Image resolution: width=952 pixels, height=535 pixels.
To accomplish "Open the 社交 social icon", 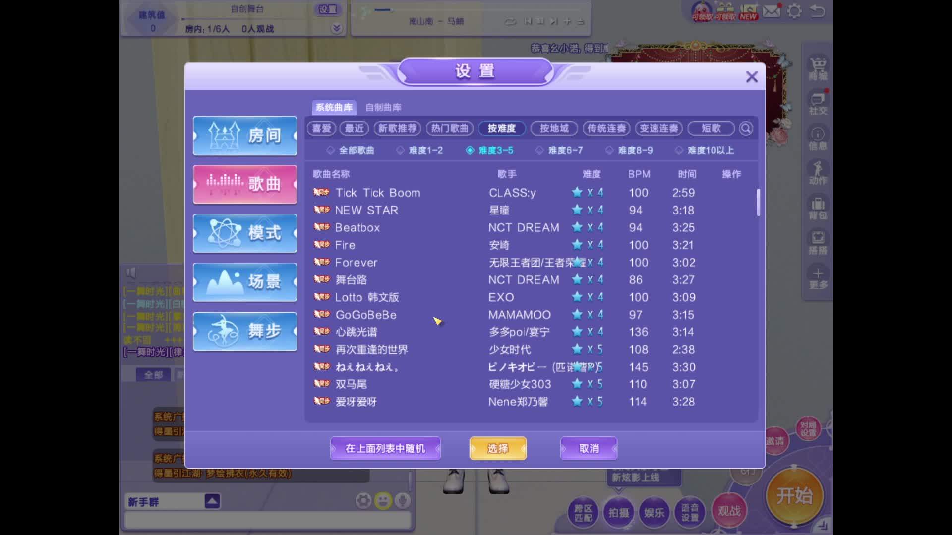I will click(818, 103).
